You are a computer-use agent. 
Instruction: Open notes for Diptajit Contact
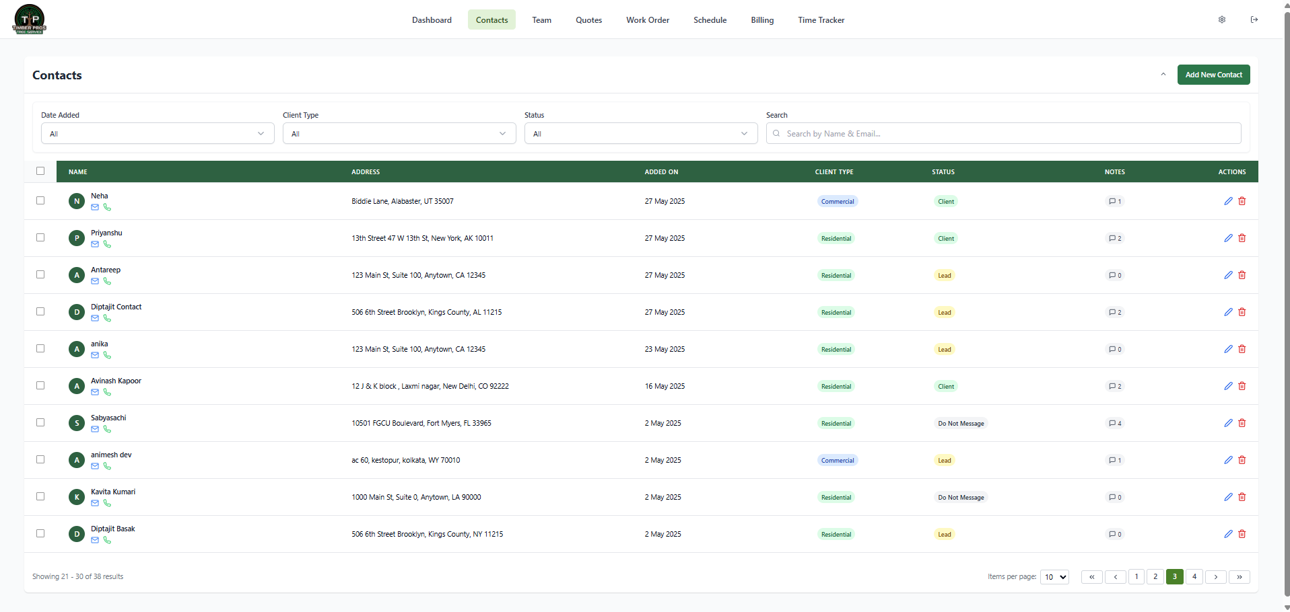(x=1115, y=312)
